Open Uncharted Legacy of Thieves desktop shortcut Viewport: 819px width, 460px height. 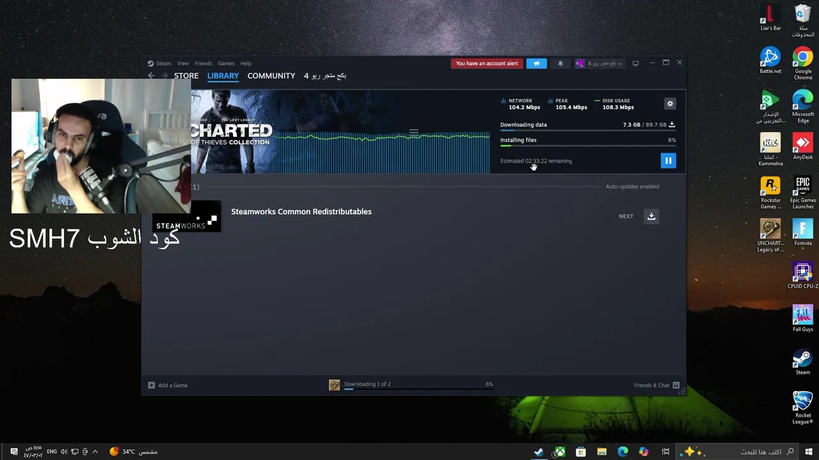point(770,235)
